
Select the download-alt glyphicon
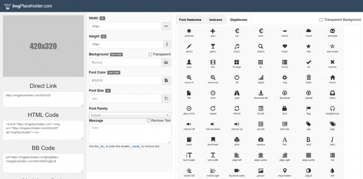coord(260,95)
